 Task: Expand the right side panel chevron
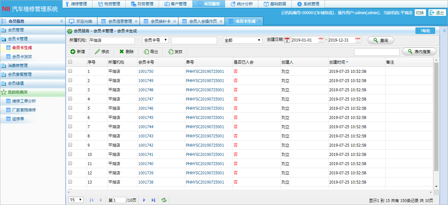[444, 31]
